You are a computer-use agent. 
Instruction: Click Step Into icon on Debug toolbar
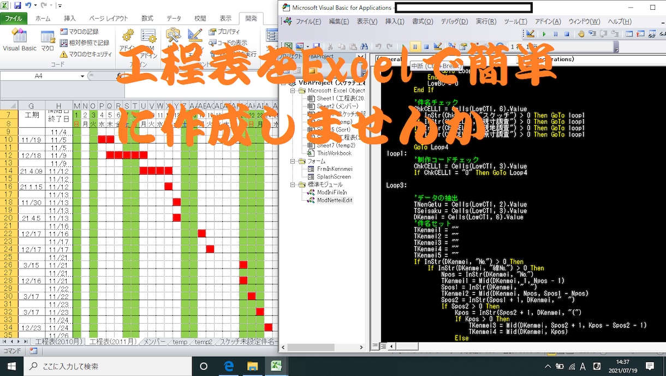(x=592, y=33)
